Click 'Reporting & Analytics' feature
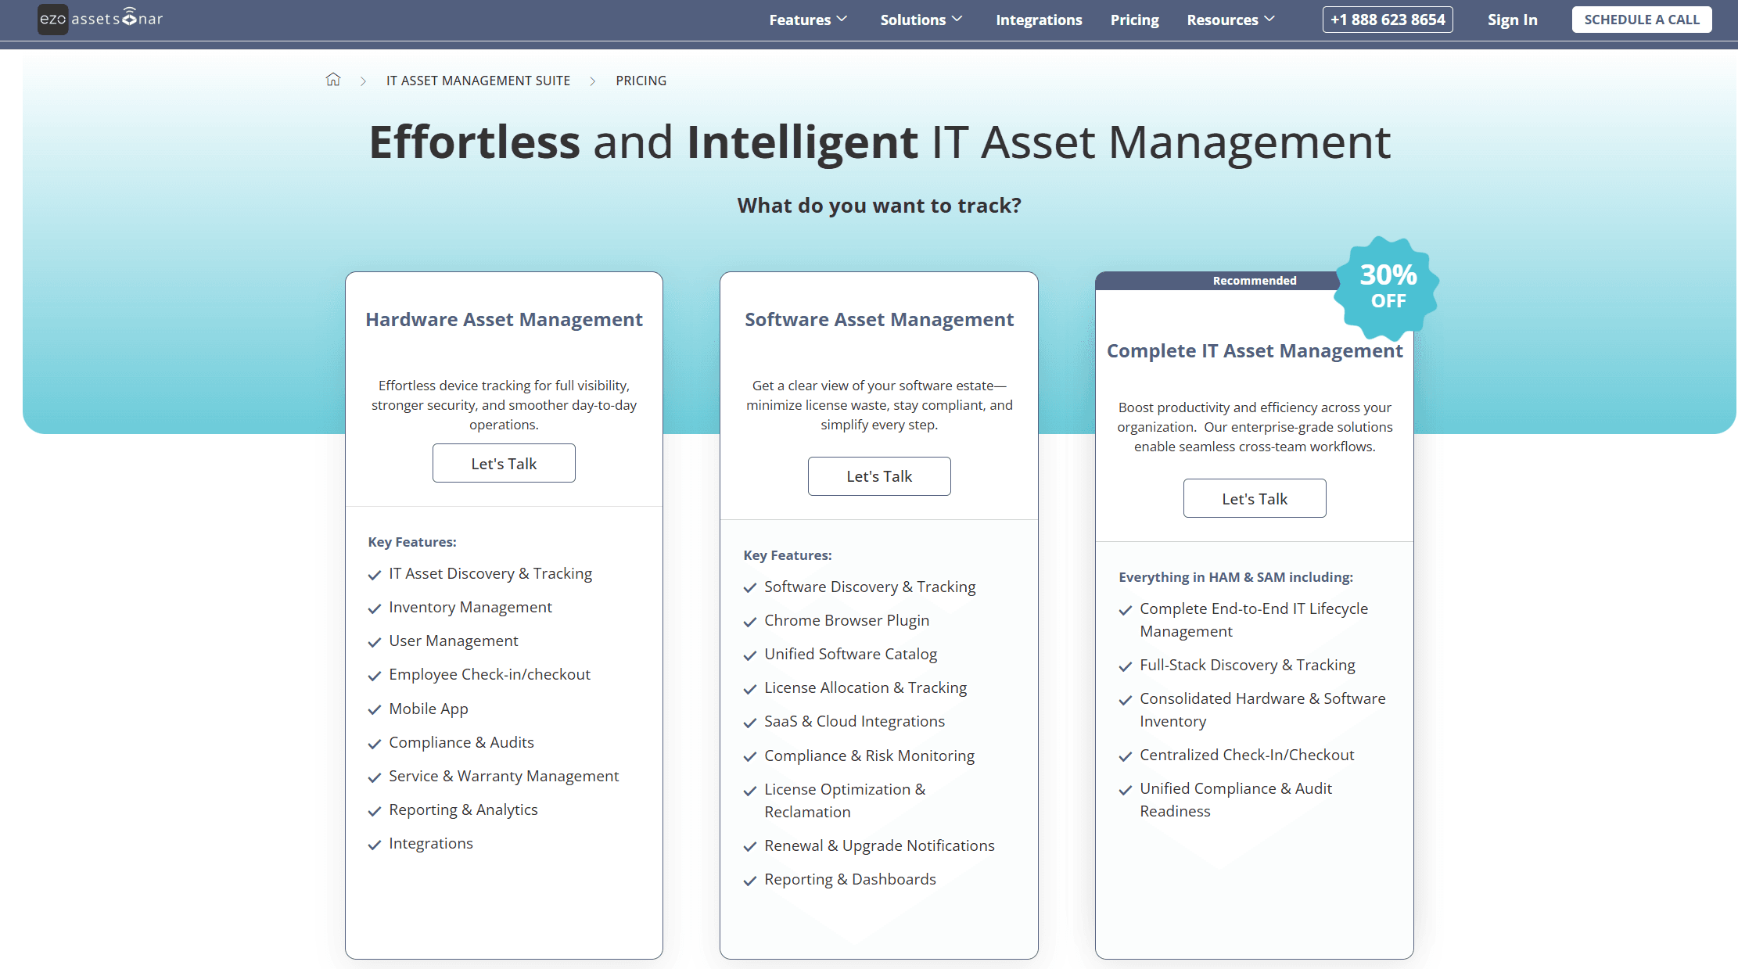1738x969 pixels. [x=463, y=809]
